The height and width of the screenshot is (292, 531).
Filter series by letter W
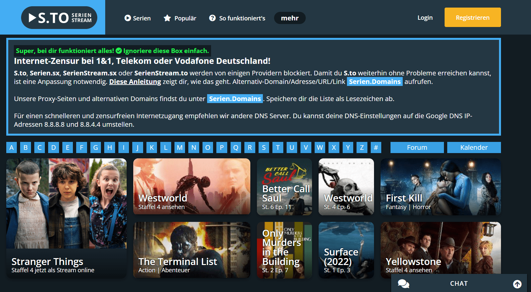pyautogui.click(x=320, y=147)
